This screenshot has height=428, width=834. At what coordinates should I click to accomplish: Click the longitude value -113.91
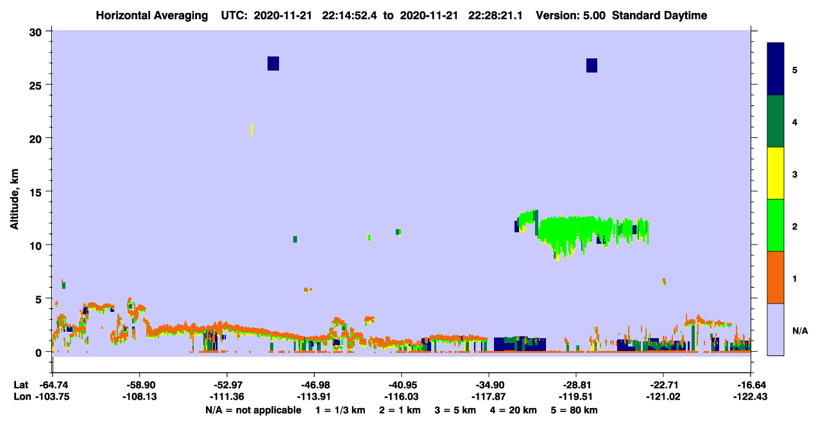314,397
